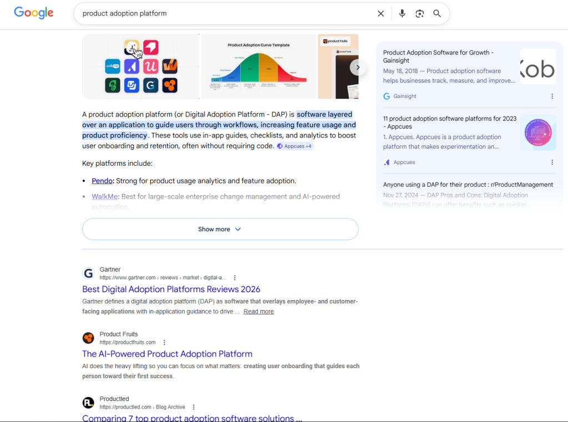Click the Gartner favicon
Image resolution: width=568 pixels, height=422 pixels.
(x=88, y=273)
